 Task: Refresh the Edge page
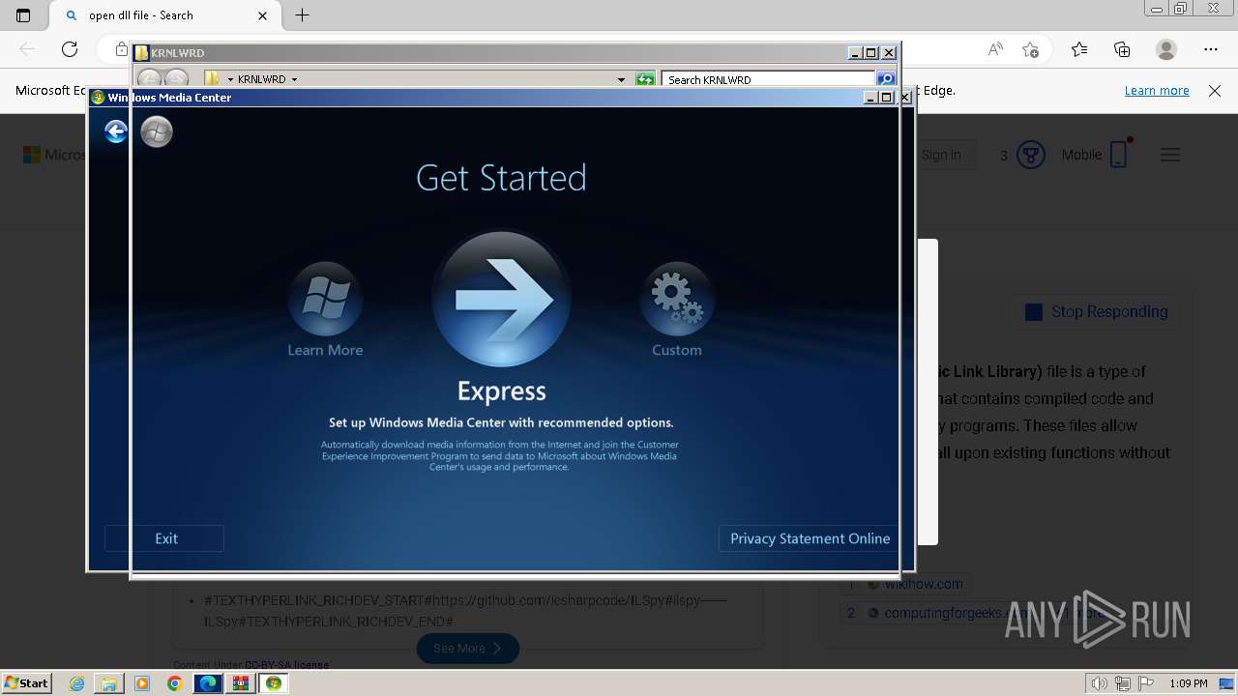[70, 49]
